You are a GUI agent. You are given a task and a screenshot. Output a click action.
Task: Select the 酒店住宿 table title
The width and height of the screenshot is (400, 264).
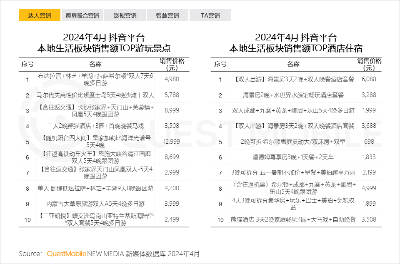(x=296, y=43)
